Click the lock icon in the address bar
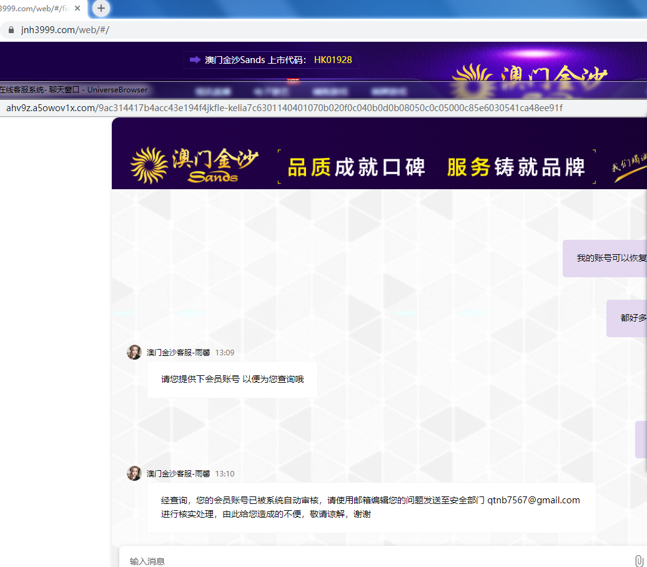 coord(11,30)
